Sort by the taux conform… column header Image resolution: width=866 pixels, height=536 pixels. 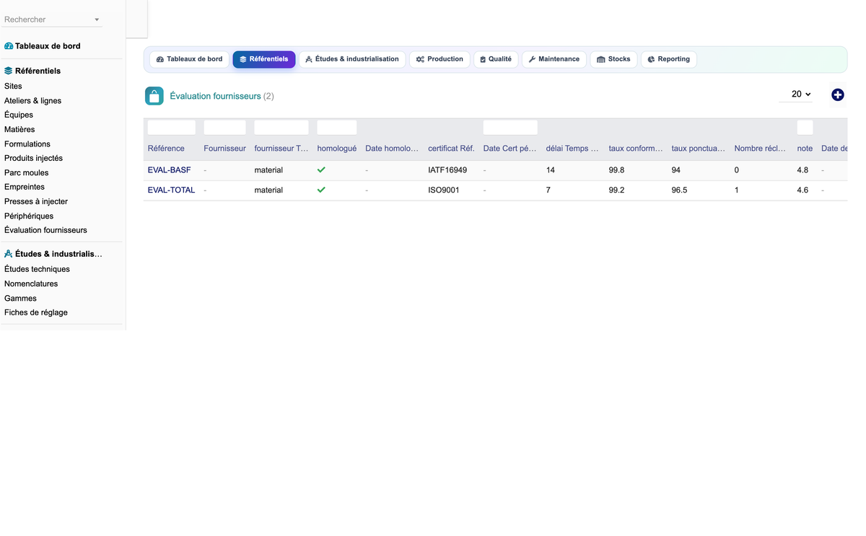[636, 149]
